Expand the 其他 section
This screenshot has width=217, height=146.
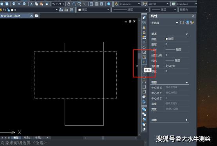coord(186,120)
